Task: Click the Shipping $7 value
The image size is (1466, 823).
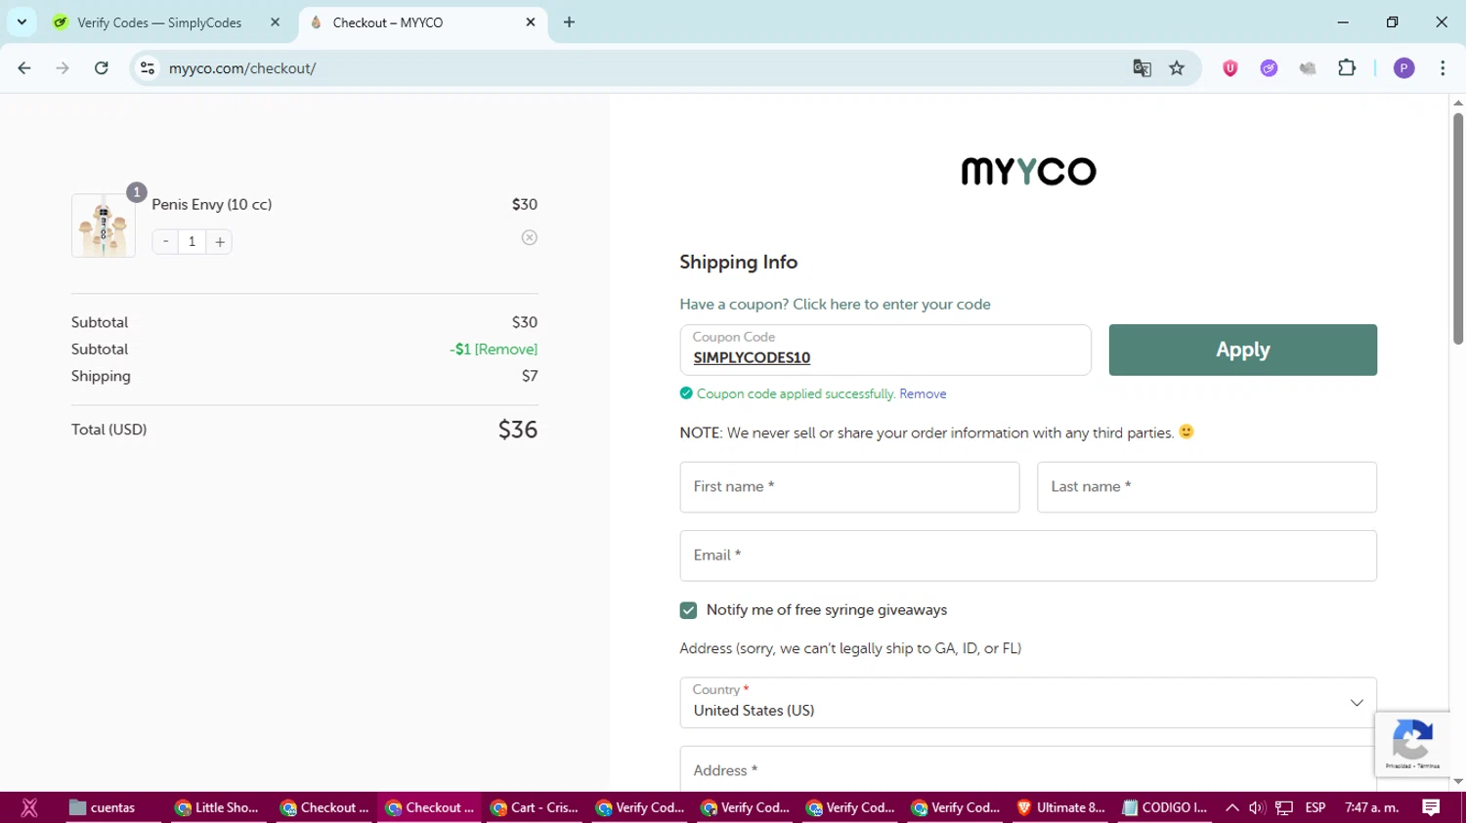Action: click(530, 376)
